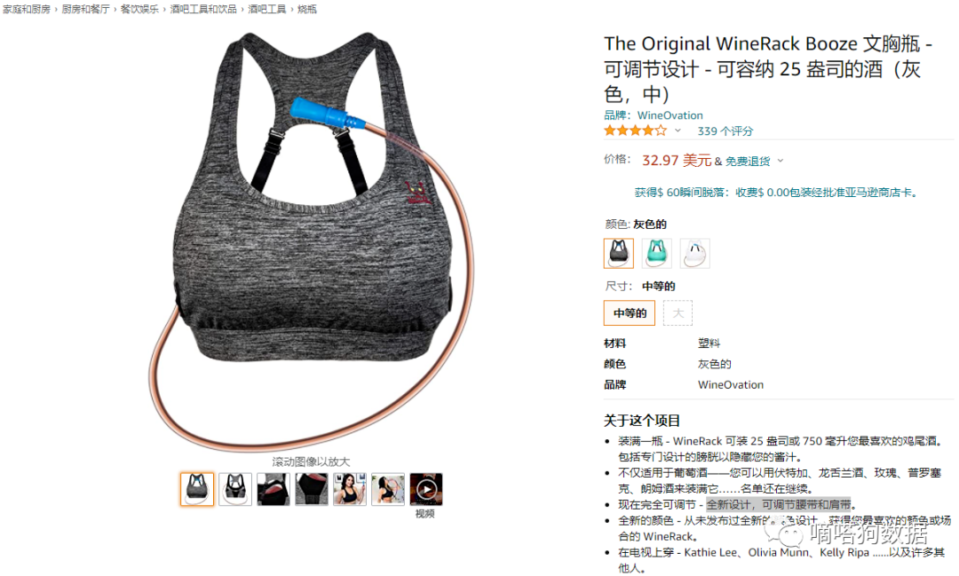
Task: Open the WineOvation brand link
Action: point(670,115)
